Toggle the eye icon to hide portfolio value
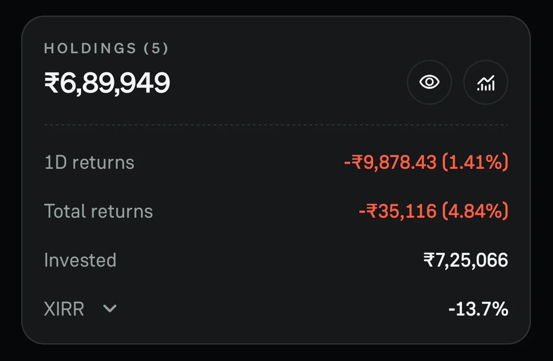 [429, 82]
